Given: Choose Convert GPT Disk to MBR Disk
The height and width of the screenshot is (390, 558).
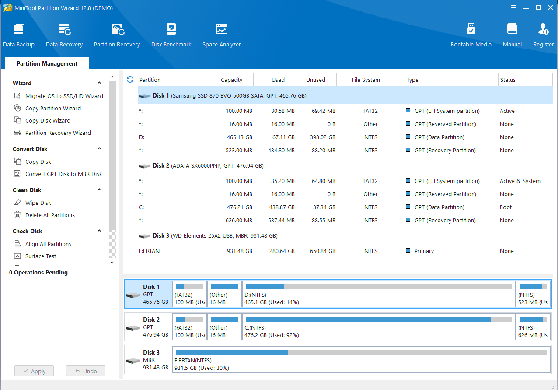Looking at the screenshot, I should 63,174.
